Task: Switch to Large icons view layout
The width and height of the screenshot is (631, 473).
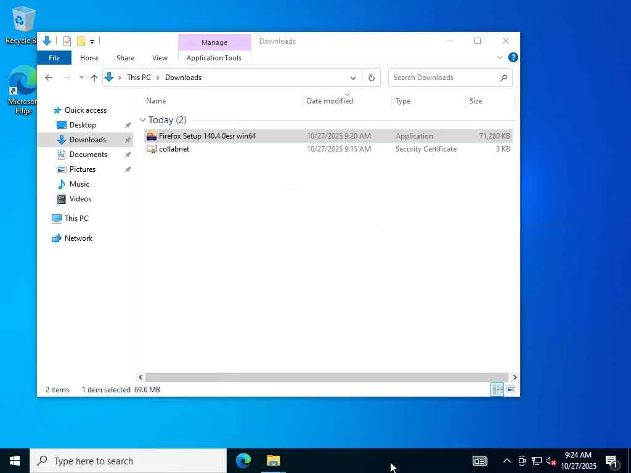Action: tap(511, 389)
